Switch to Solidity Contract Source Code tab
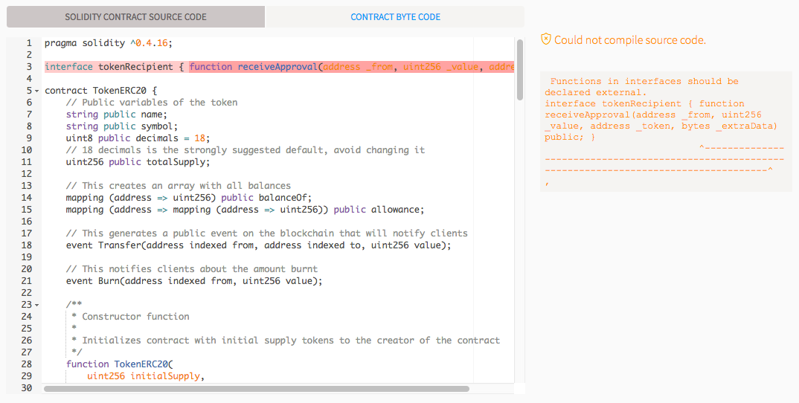This screenshot has width=799, height=403. pos(135,17)
